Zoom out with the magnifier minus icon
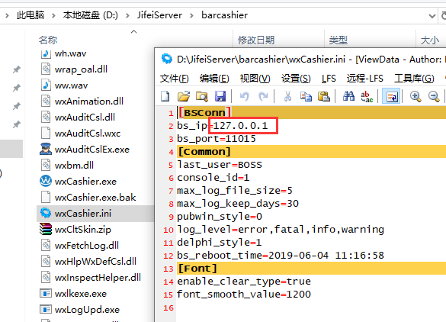The image size is (446, 322). coord(434,96)
